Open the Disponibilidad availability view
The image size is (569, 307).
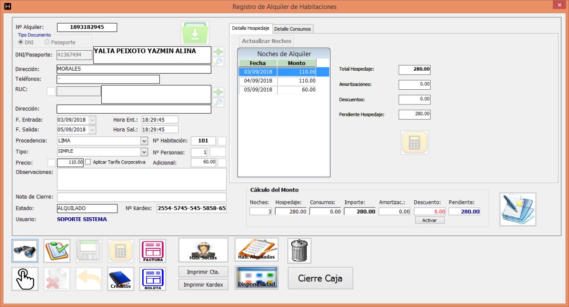(x=256, y=278)
